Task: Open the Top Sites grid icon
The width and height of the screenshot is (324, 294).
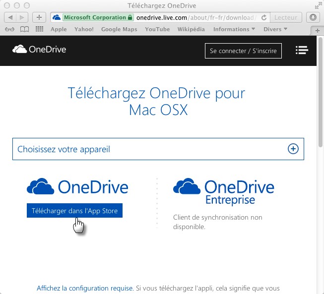Action: click(x=39, y=29)
